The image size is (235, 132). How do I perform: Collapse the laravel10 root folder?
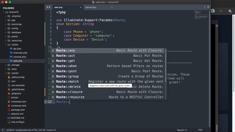[x=4, y=12]
